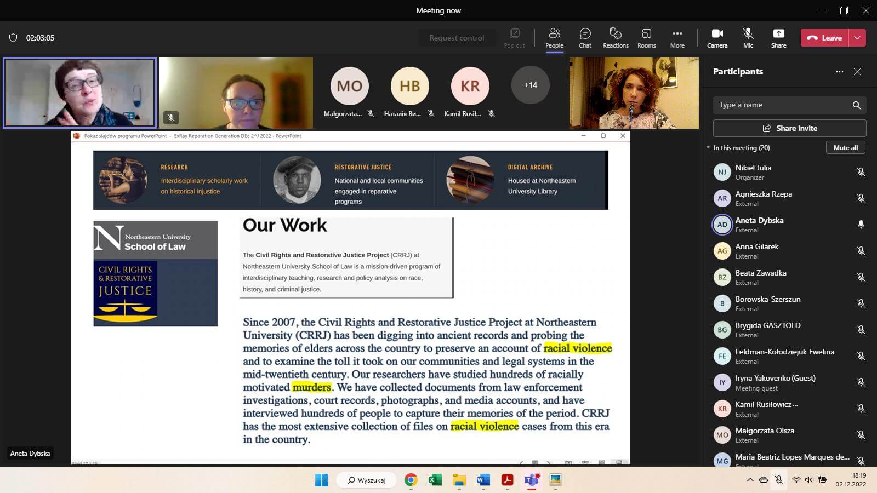The image size is (877, 493).
Task: Toggle Brygida GASZTOLD's mic icon
Action: [861, 330]
